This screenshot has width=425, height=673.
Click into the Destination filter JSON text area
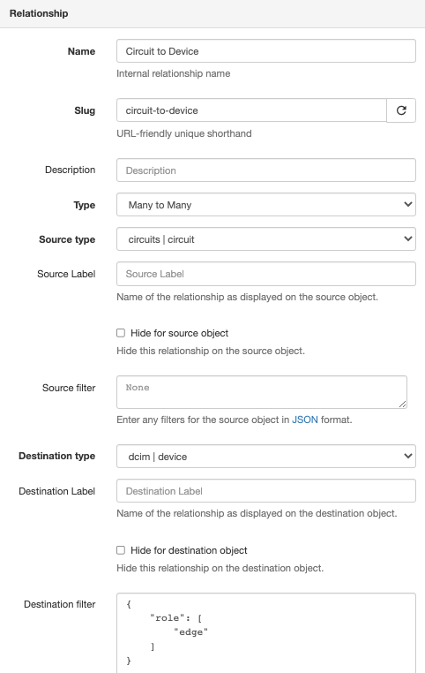(x=266, y=633)
